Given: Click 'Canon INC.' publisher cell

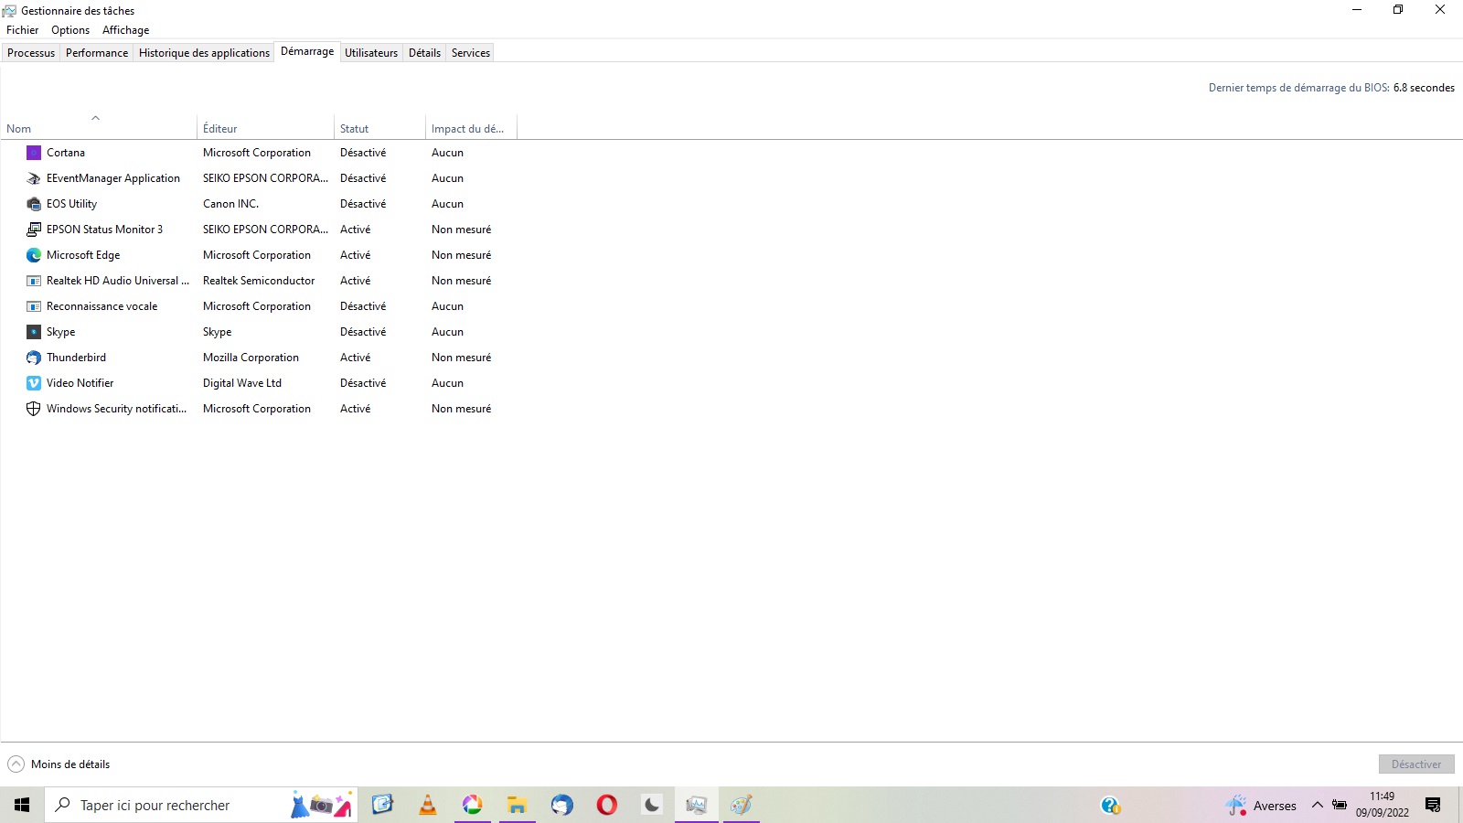Looking at the screenshot, I should [230, 204].
